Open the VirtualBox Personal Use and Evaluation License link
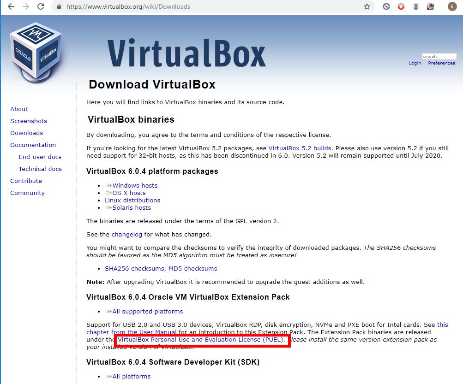The image size is (463, 384). point(200,339)
